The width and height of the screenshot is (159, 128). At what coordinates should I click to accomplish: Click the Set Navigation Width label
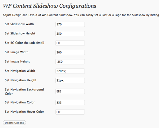20,71
